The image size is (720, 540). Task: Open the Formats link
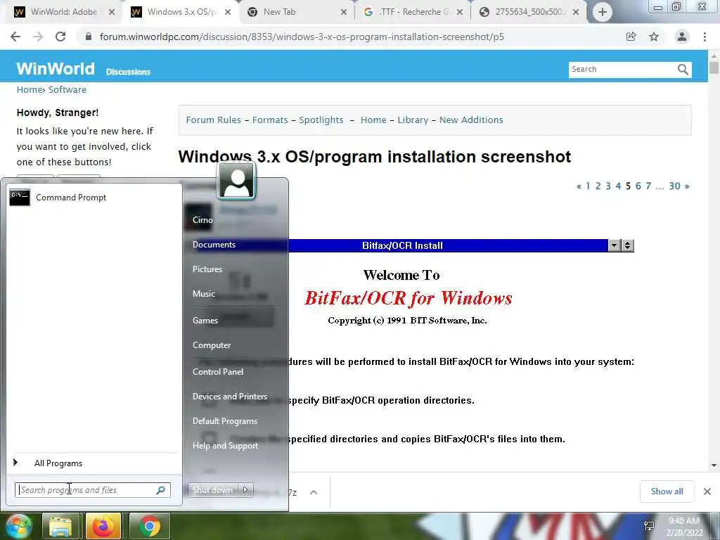pyautogui.click(x=270, y=120)
